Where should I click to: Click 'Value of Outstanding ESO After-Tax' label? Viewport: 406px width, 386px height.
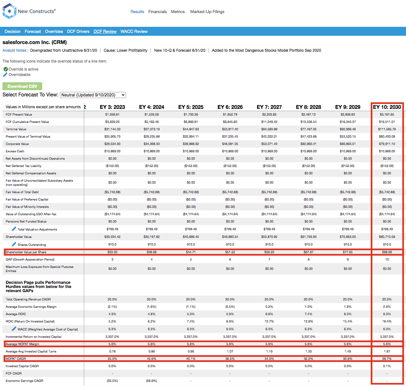[31, 214]
